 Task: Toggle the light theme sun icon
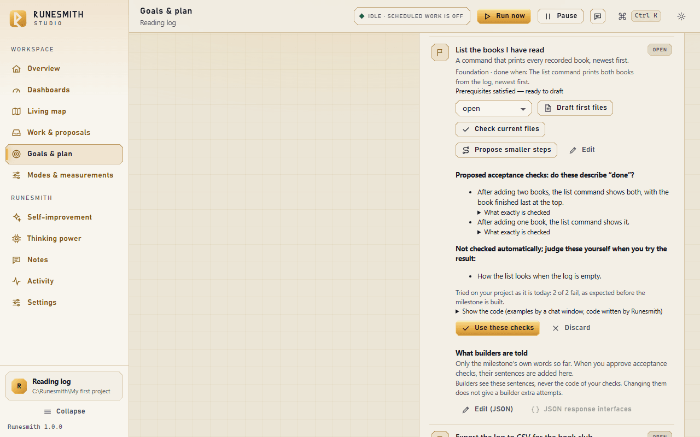click(x=681, y=16)
